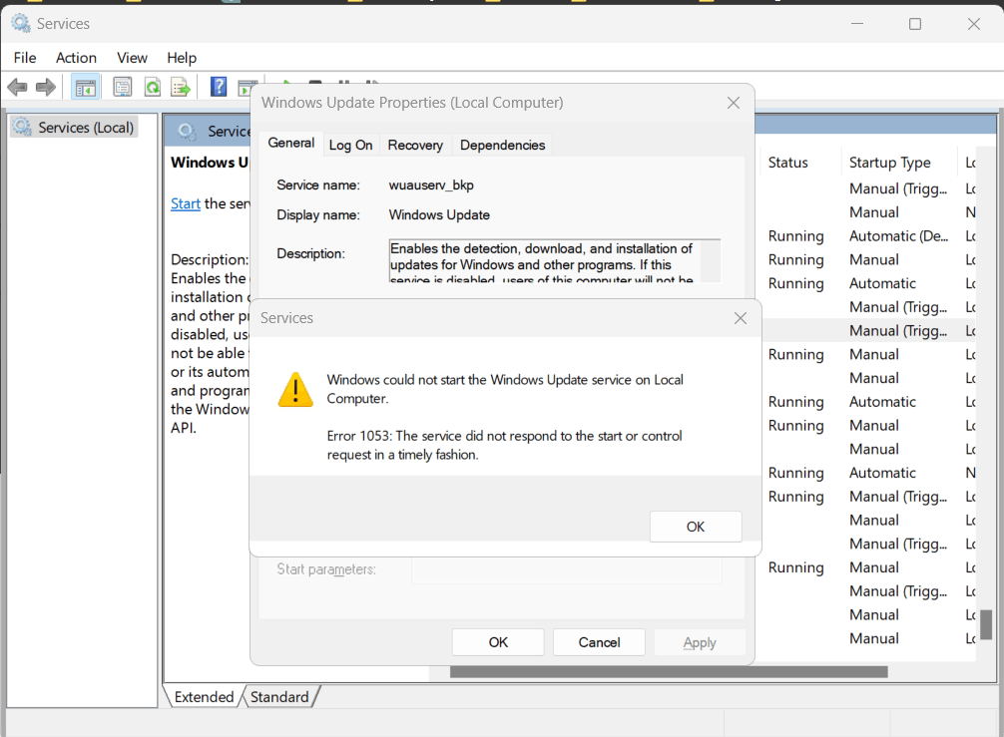Click the yellow warning icon in error dialog
The height and width of the screenshot is (737, 1004).
coord(295,390)
